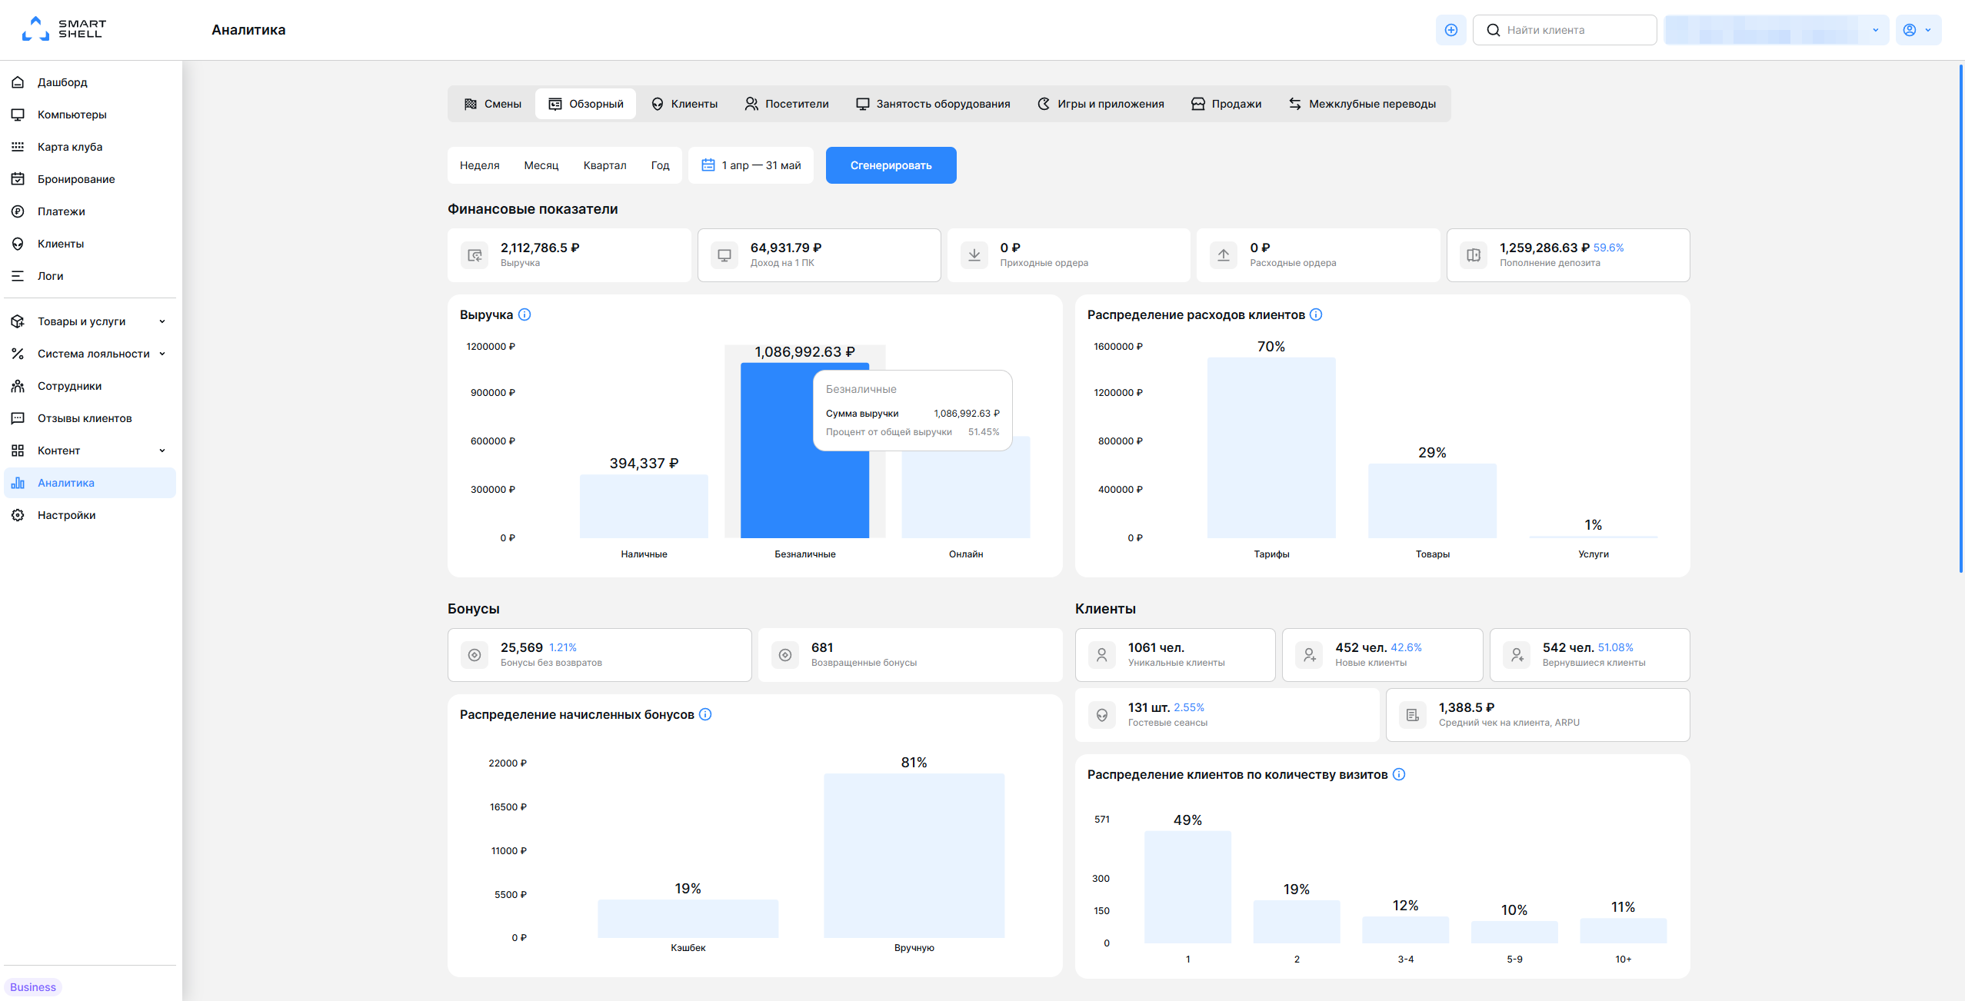Click the Выручка revenue card icon

click(x=475, y=255)
